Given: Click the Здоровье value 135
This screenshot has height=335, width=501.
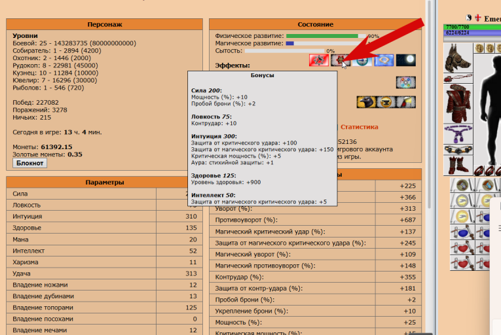Looking at the screenshot, I should [x=191, y=228].
